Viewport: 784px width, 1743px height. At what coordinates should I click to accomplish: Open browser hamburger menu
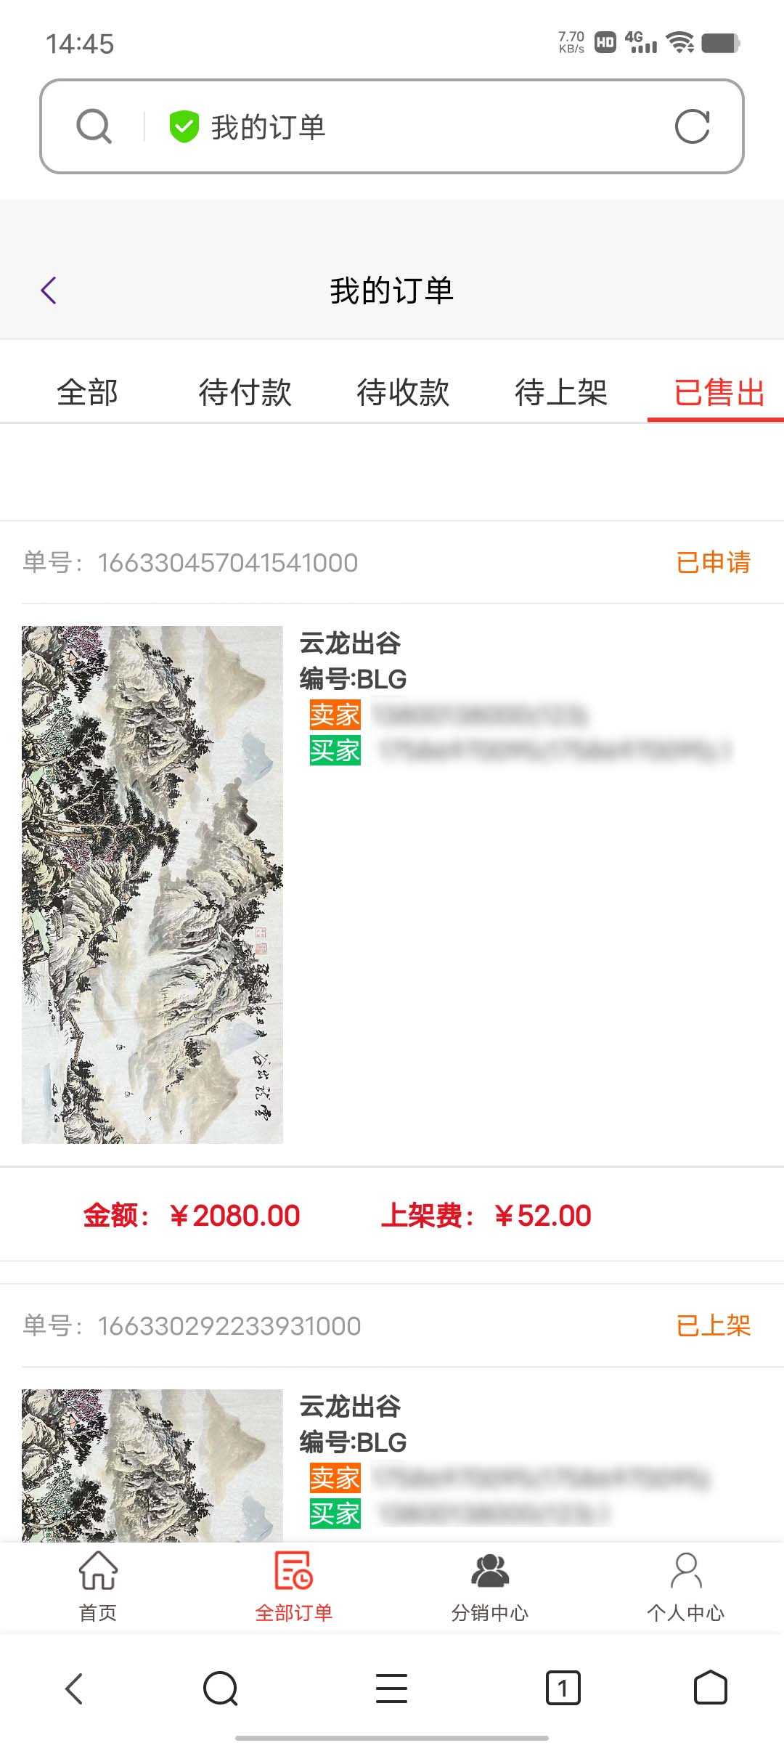pos(391,1688)
